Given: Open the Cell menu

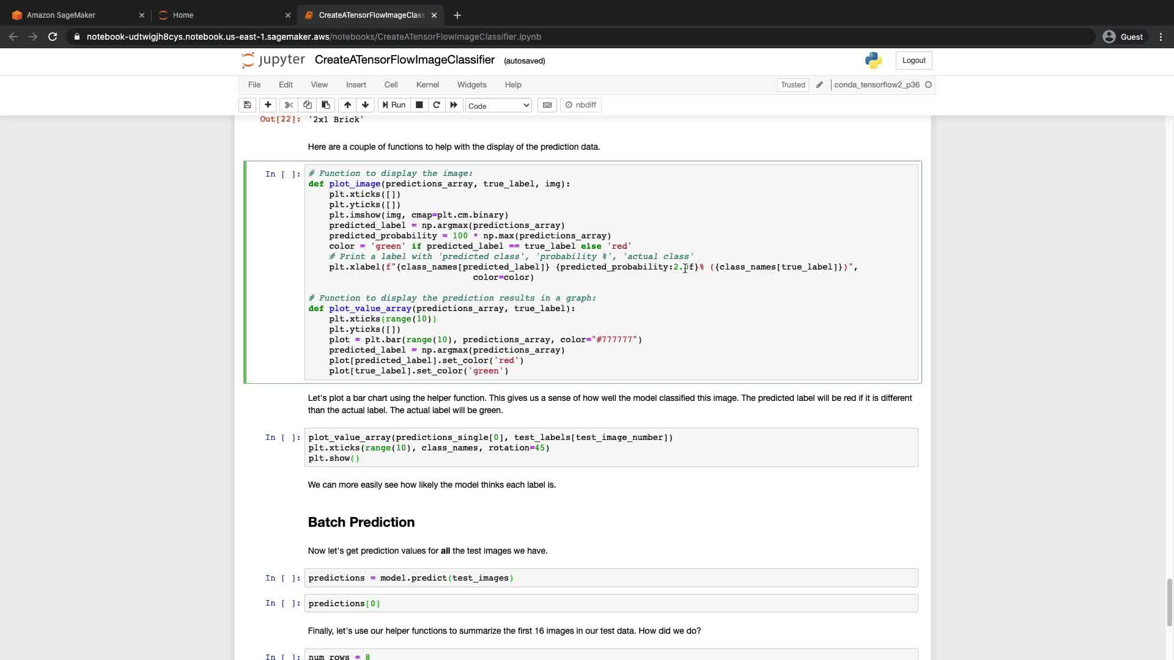Looking at the screenshot, I should point(391,85).
